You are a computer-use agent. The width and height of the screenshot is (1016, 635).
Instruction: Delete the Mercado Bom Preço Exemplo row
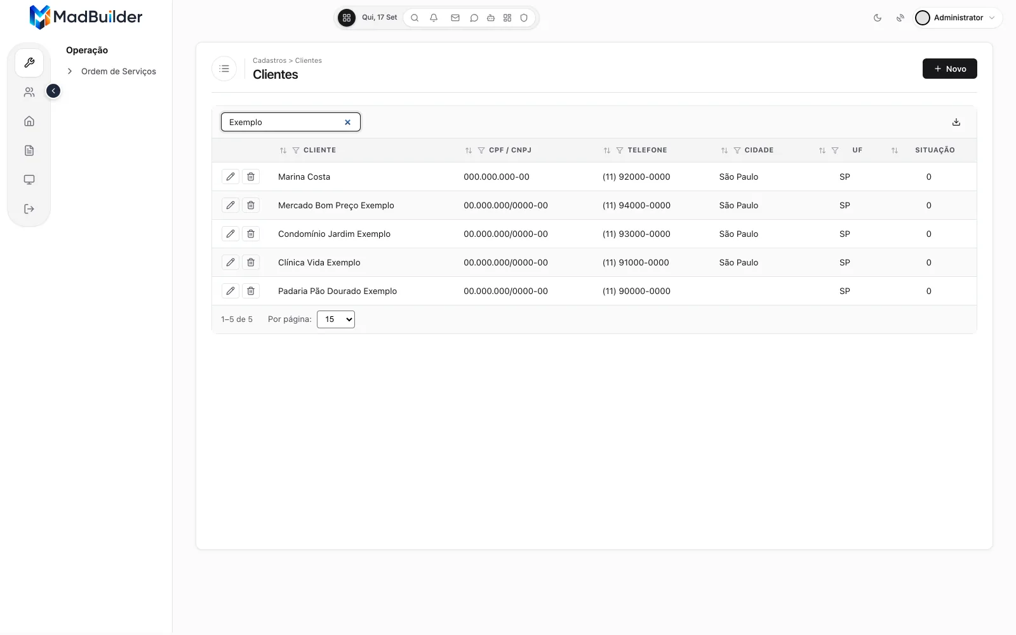click(x=251, y=205)
